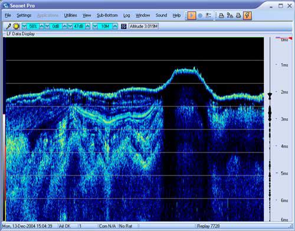This screenshot has height=231, width=295.
Task: Open the log options list icon
Action: click(x=208, y=15)
